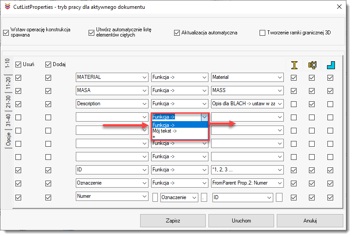353x237 pixels.
Task: Cancel with the Anuluj button
Action: 310,221
